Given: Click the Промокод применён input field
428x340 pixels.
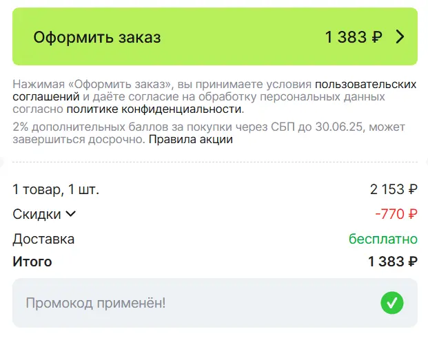Looking at the screenshot, I should click(215, 303).
